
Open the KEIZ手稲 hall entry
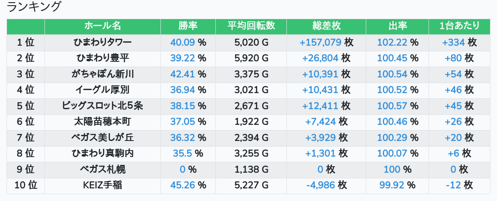click(x=102, y=185)
